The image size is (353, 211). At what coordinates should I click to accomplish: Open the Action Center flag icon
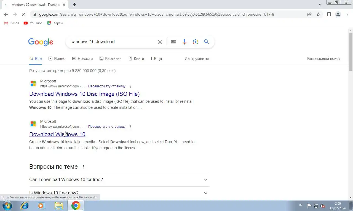click(309, 206)
